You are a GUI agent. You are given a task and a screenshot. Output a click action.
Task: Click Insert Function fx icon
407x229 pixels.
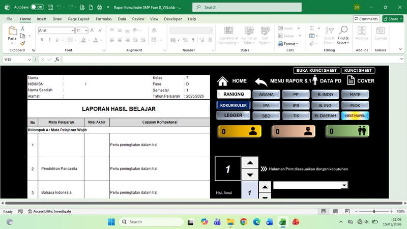[57, 60]
